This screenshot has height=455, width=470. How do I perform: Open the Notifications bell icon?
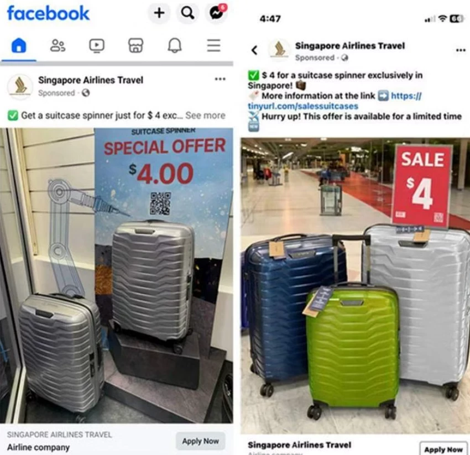pyautogui.click(x=175, y=45)
